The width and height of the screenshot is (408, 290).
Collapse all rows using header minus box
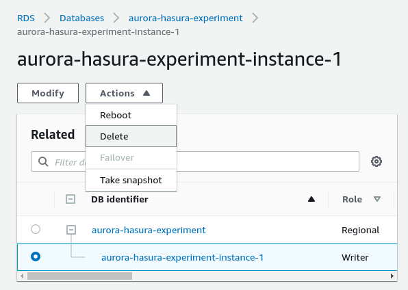pos(71,199)
